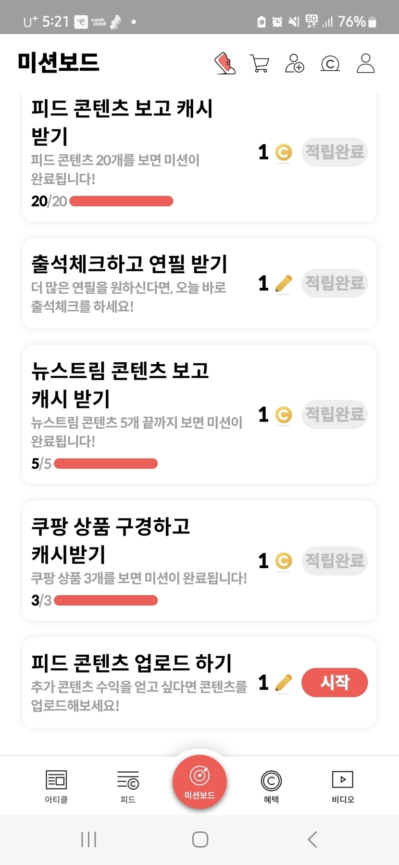The height and width of the screenshot is (865, 399).
Task: Tap 적립완료 on 뉴스트림 콘텐츠 mission
Action: coord(335,414)
